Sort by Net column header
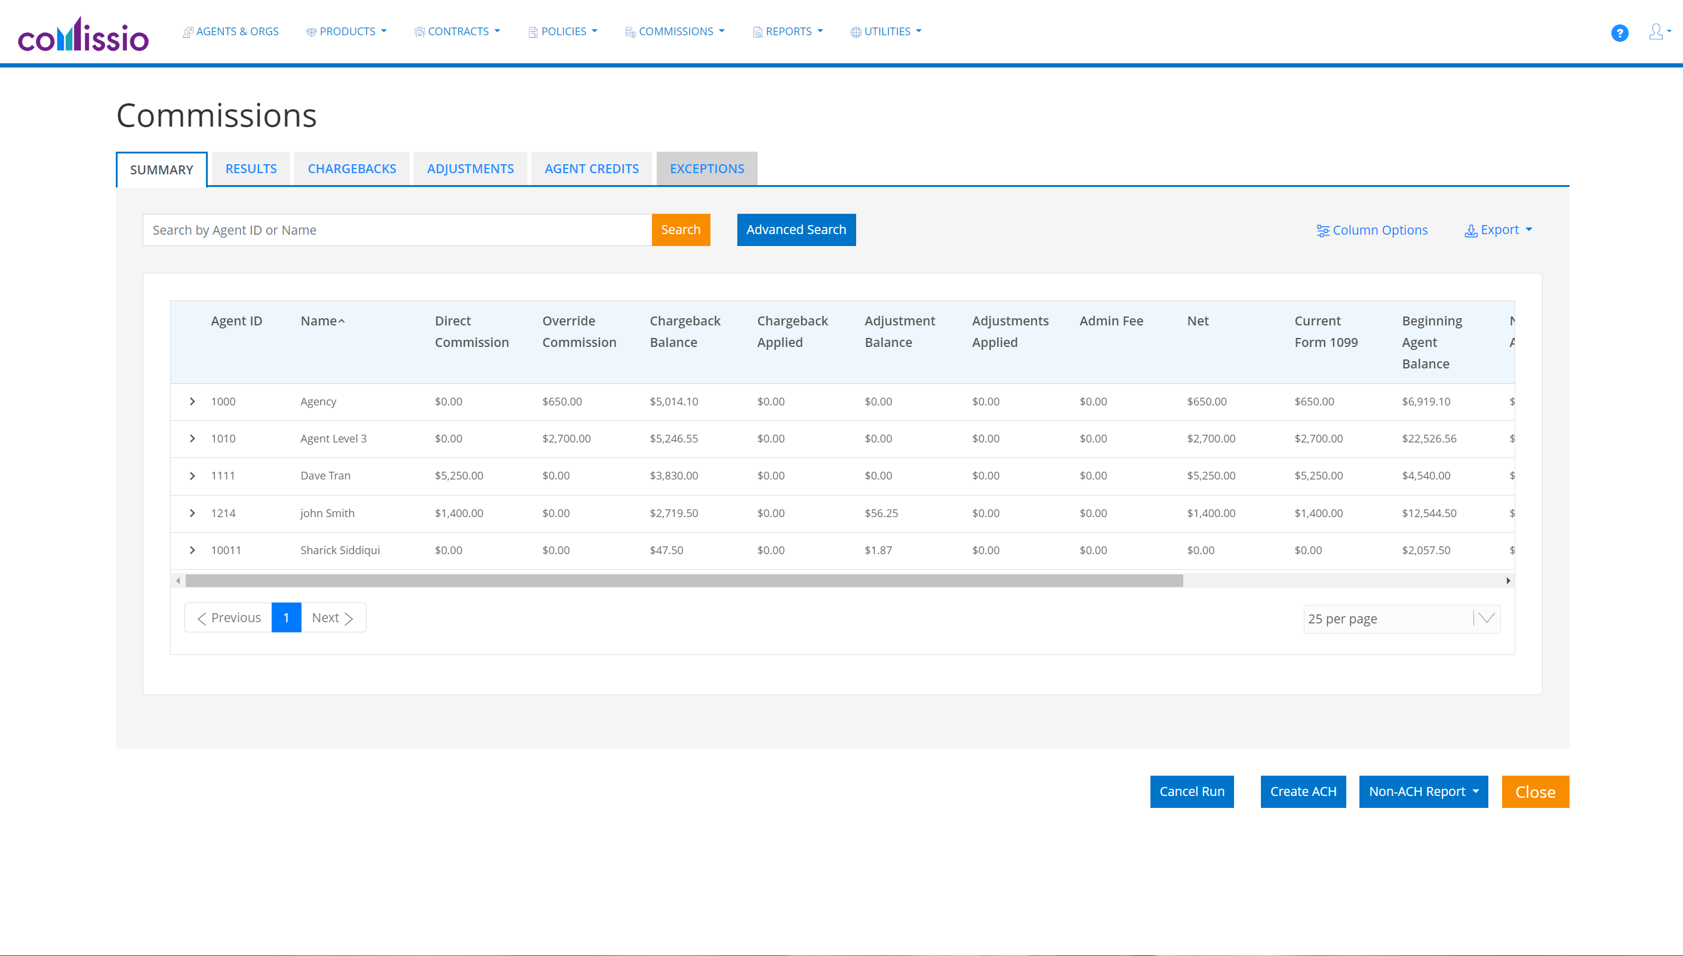The image size is (1683, 956). tap(1197, 321)
